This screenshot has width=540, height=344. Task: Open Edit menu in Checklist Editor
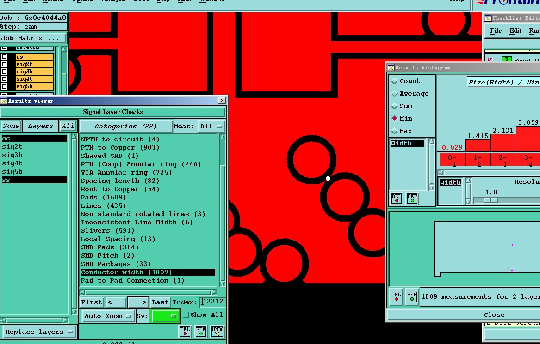515,31
